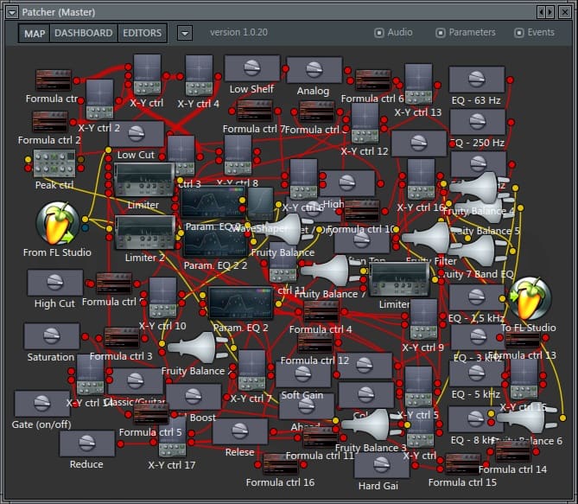Image resolution: width=578 pixels, height=504 pixels.
Task: Select the Peak ctrl module
Action: 54,163
